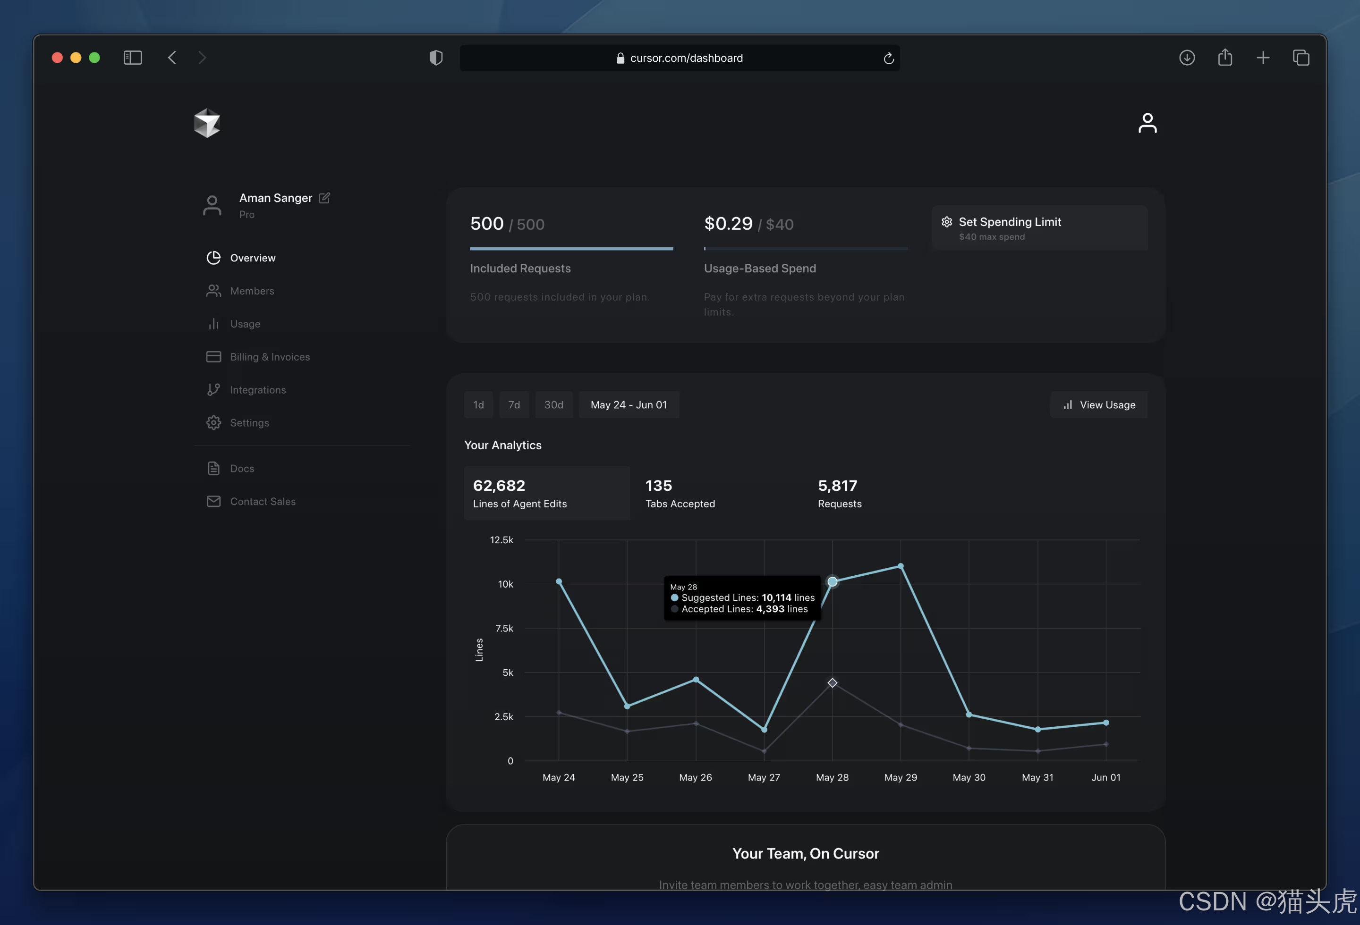Open the Usage sidebar item

tap(245, 324)
